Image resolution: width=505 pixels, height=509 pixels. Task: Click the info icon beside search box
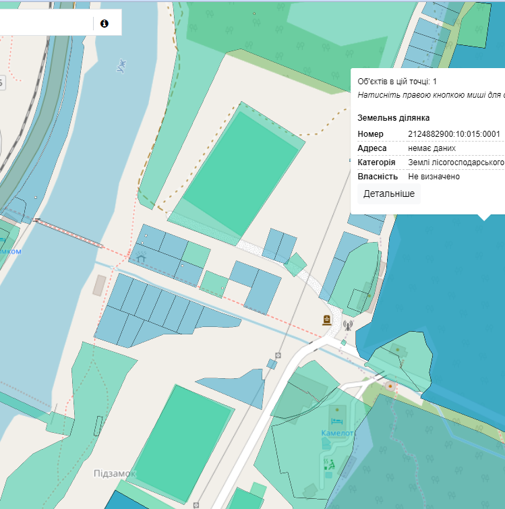[105, 24]
